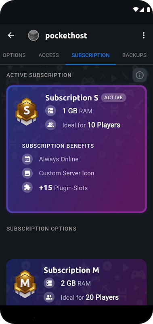Open the subscription info icon

pos(140,75)
